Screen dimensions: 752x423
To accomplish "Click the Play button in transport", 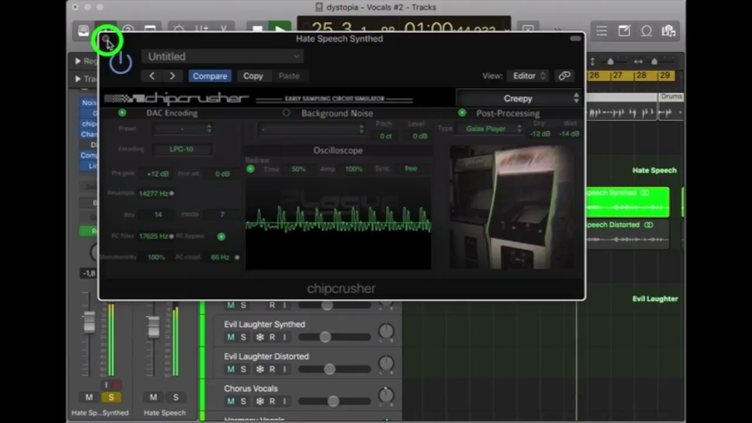I will tap(280, 29).
